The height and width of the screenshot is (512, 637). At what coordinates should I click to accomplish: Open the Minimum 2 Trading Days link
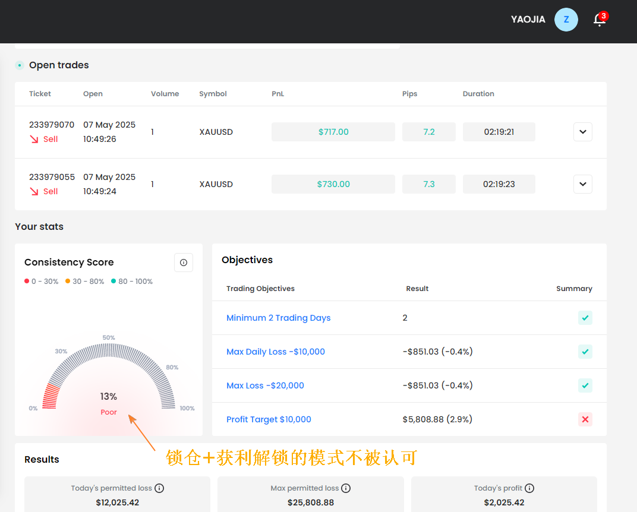(x=278, y=318)
